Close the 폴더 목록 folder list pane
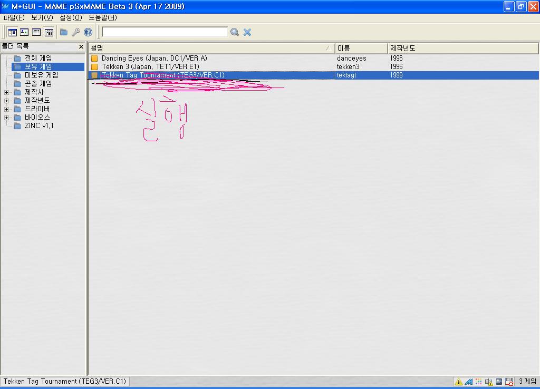 tap(81, 46)
